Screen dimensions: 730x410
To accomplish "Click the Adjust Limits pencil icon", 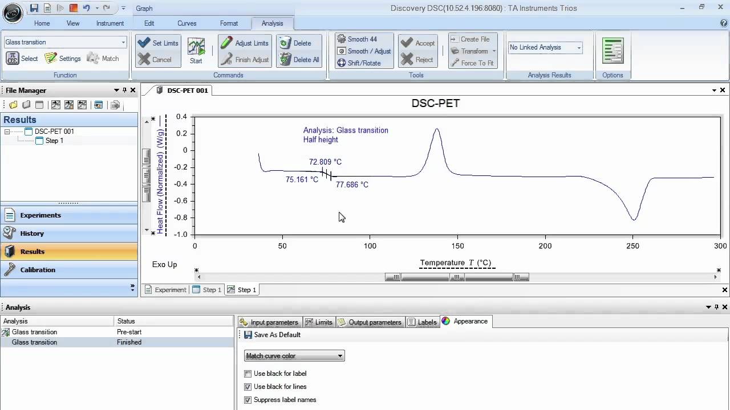I will (226, 43).
